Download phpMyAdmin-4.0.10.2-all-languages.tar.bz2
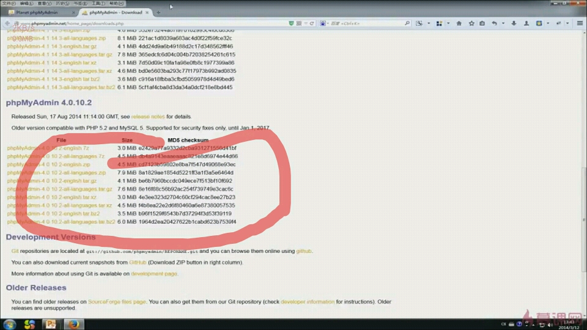 (61, 222)
